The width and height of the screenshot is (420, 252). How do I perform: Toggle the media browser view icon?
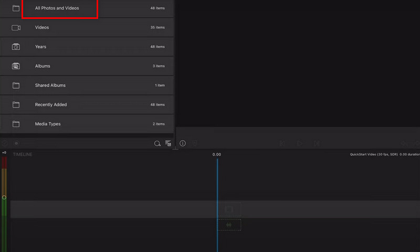pyautogui.click(x=169, y=143)
